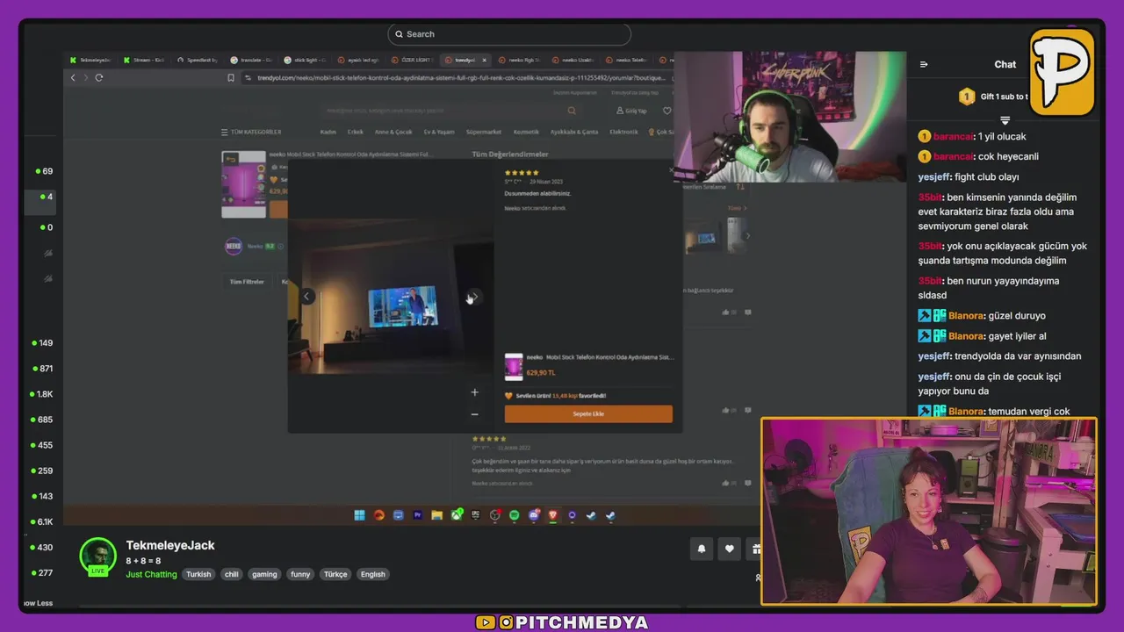Click the TekmeleyeJack channel name

click(170, 545)
